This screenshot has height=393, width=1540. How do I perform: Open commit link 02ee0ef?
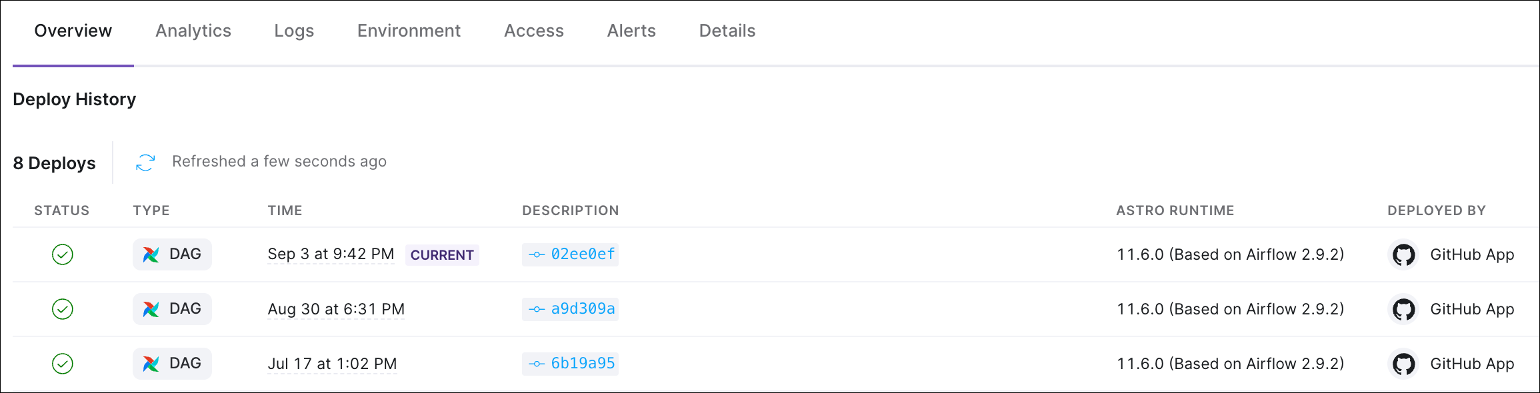583,254
